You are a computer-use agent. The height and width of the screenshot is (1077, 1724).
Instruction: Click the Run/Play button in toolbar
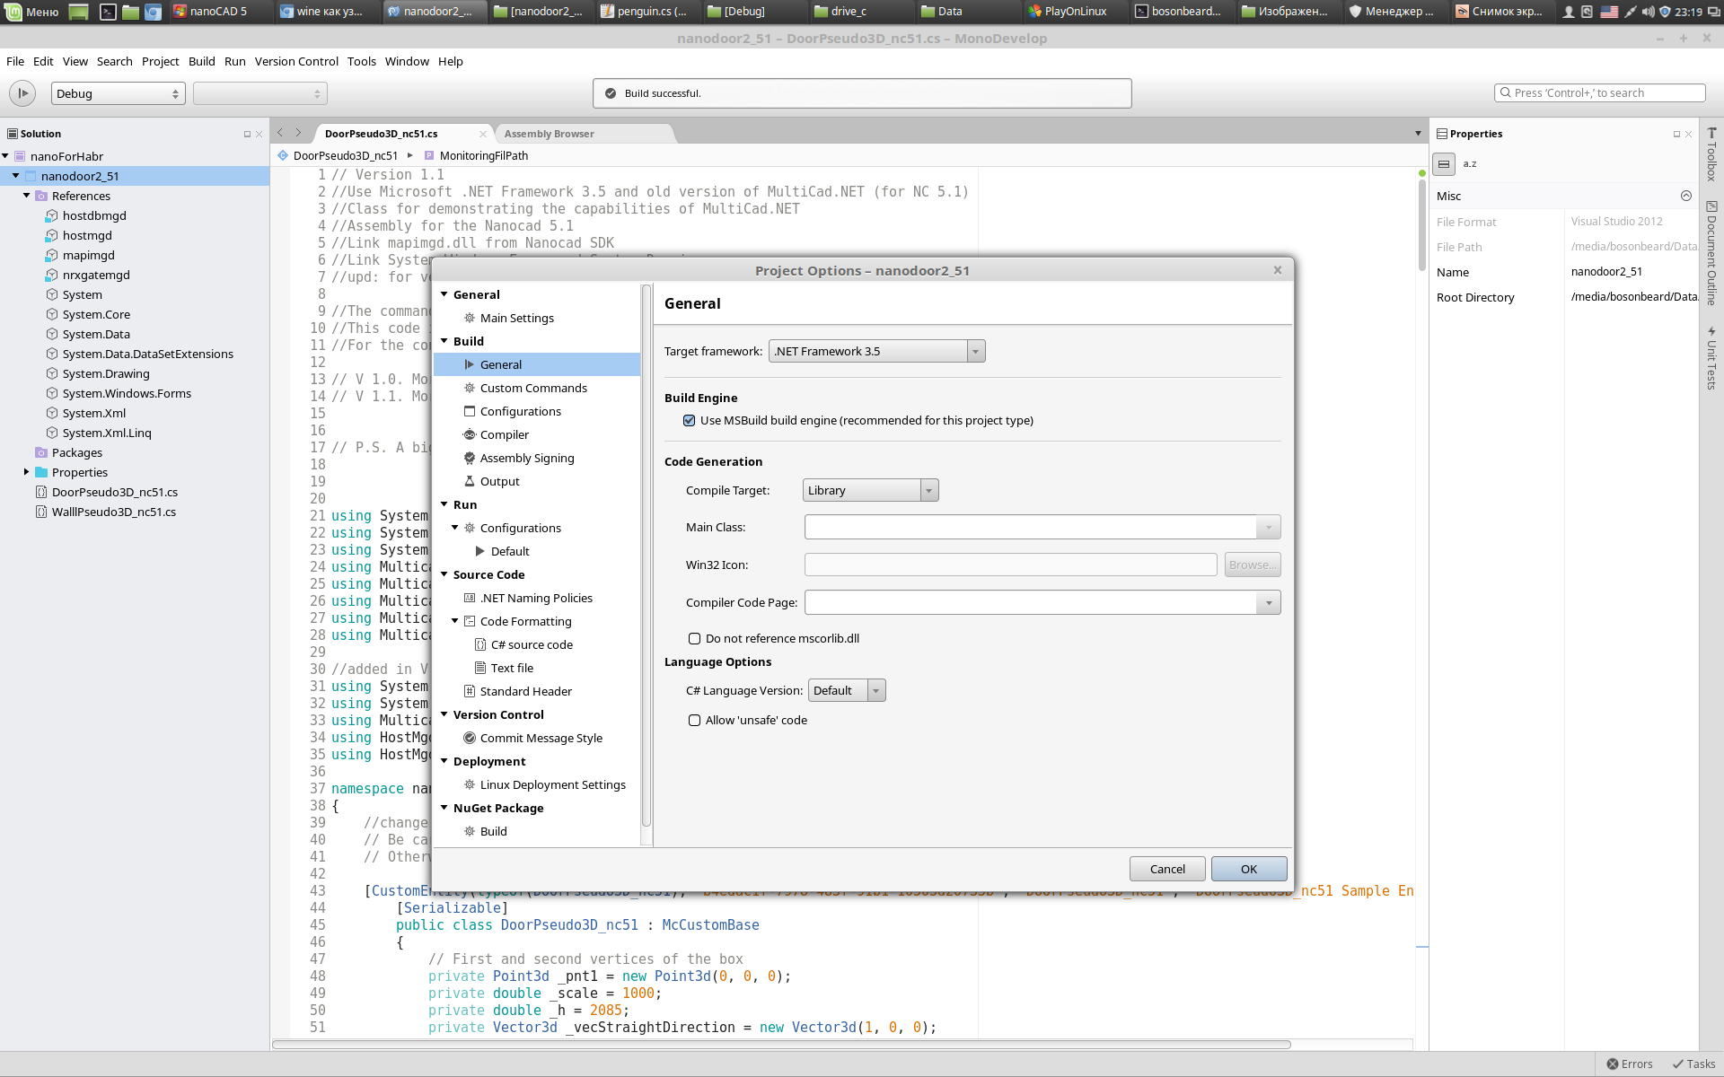pos(22,93)
